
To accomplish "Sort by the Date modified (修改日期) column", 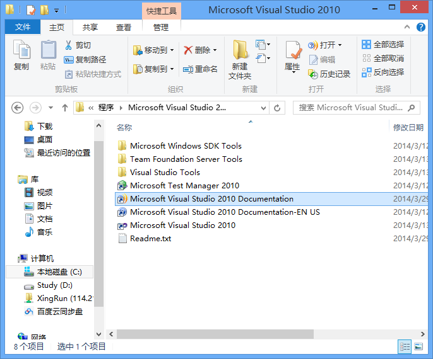I will tap(408, 128).
